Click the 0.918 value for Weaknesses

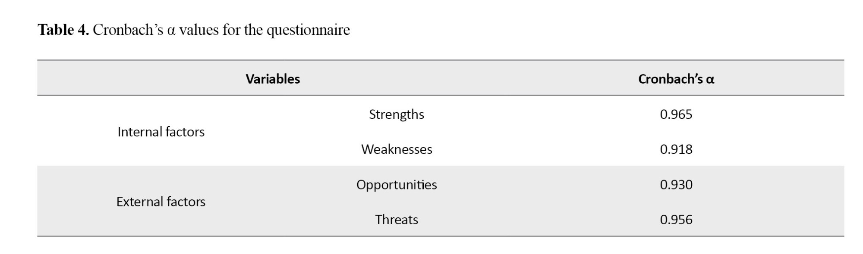[676, 149]
